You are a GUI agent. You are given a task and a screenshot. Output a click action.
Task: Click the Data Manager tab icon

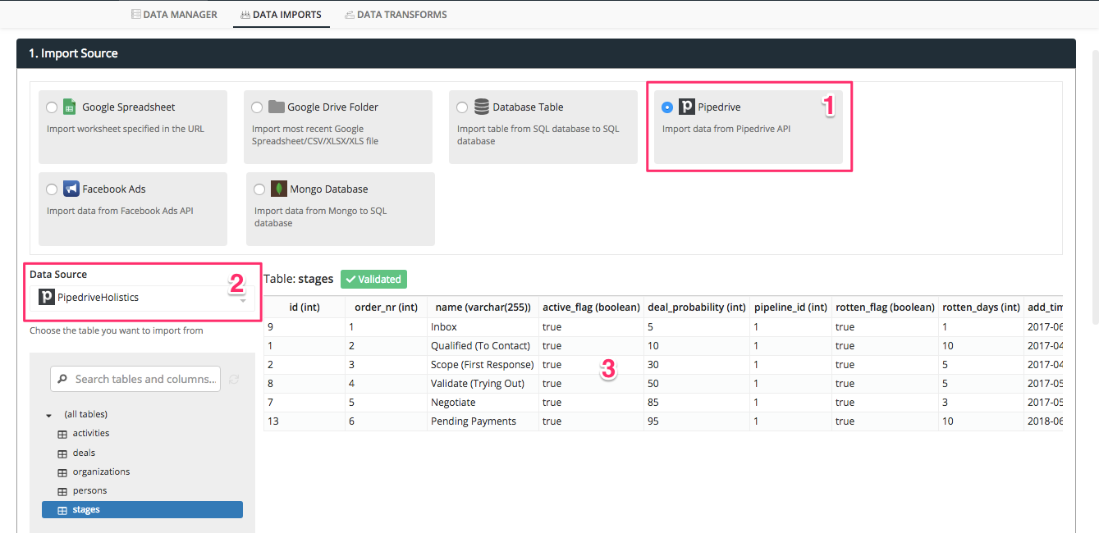[136, 15]
